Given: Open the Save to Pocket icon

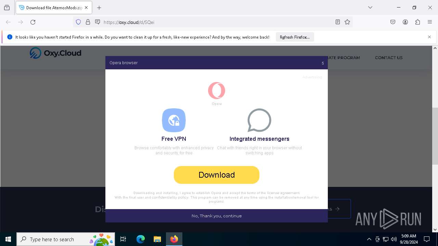Looking at the screenshot, I should coord(393,22).
